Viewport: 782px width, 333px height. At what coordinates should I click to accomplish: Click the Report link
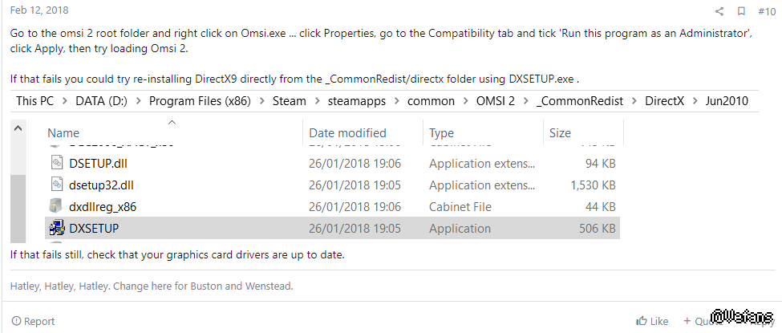(x=34, y=321)
